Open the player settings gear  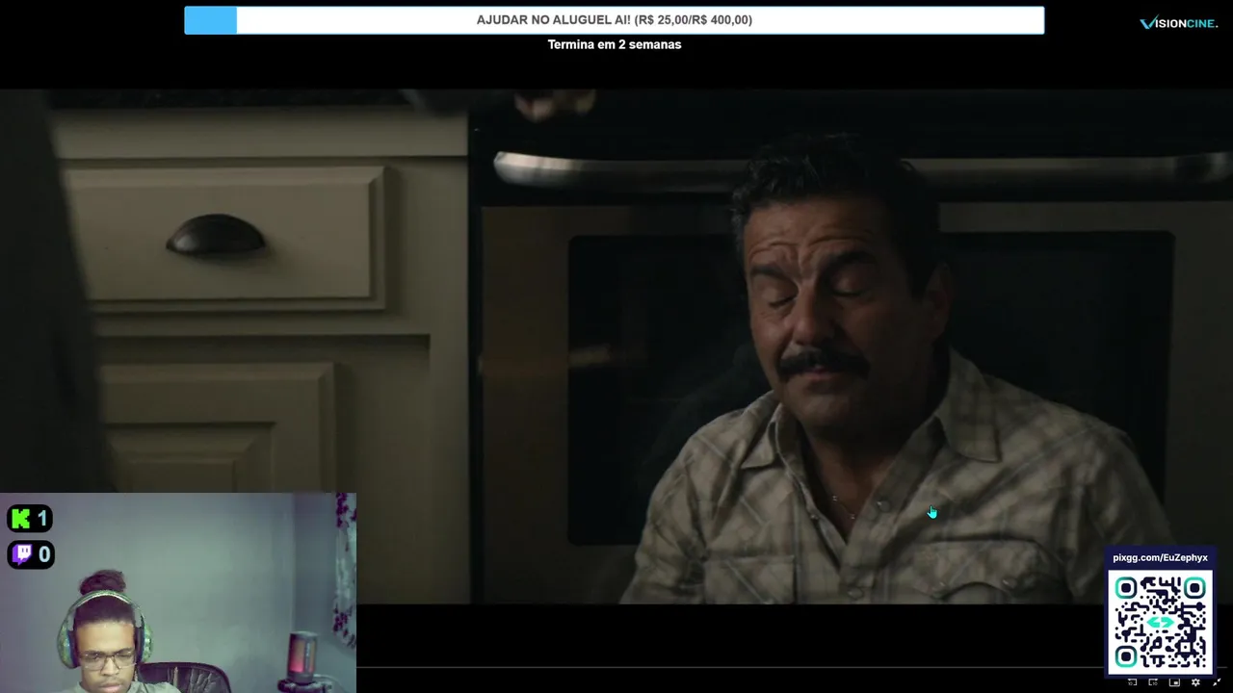1195,682
